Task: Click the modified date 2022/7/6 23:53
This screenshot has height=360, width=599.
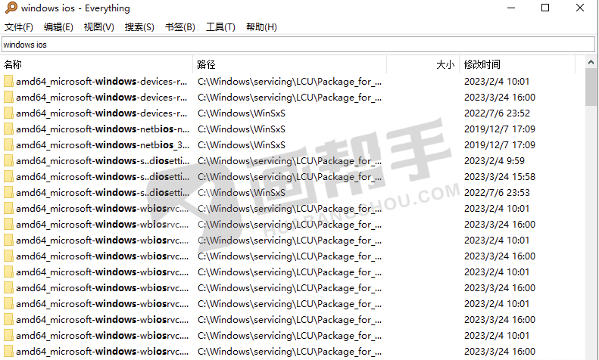Action: [497, 193]
